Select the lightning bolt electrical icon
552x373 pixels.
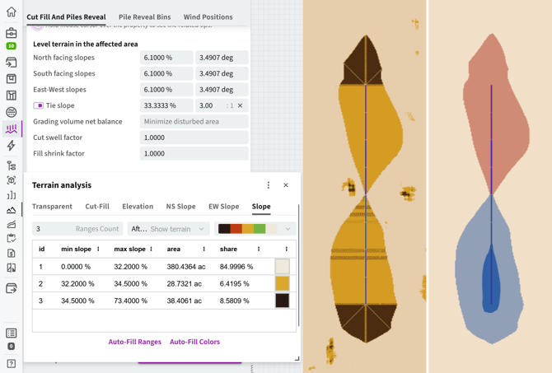(x=11, y=146)
